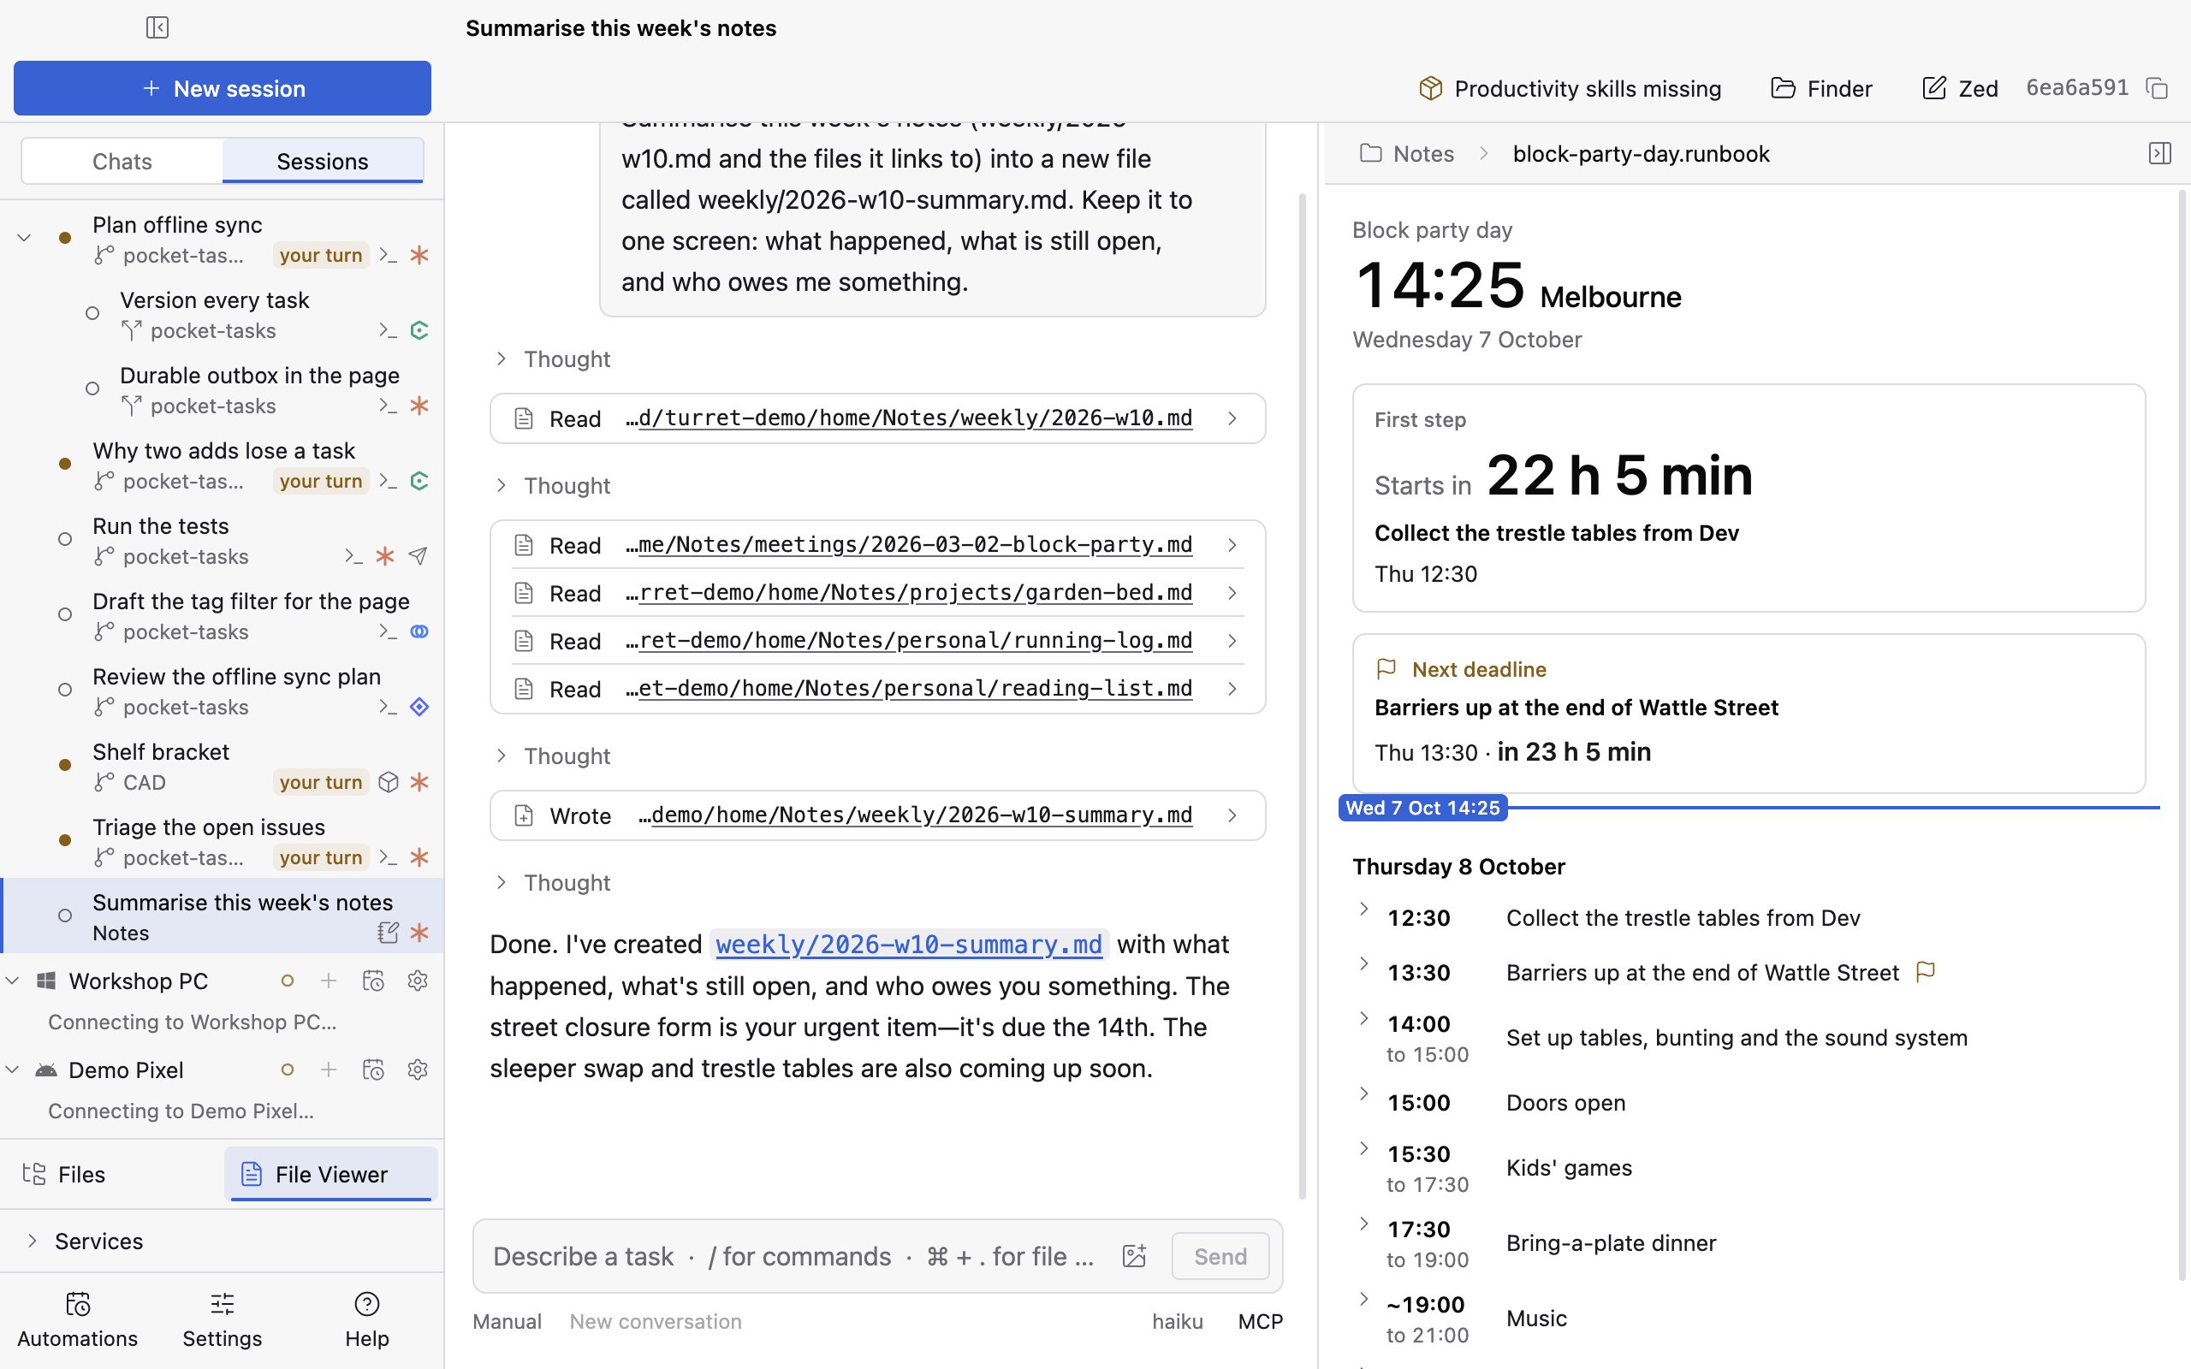2191x1369 pixels.
Task: Click Manual mode label
Action: coord(507,1321)
